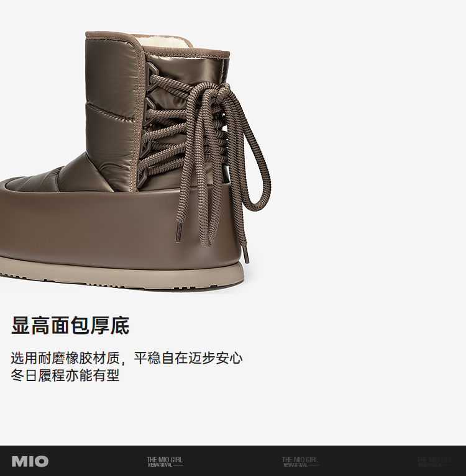Click the MIO brand logo in footer
Image resolution: width=466 pixels, height=476 pixels.
(30, 462)
